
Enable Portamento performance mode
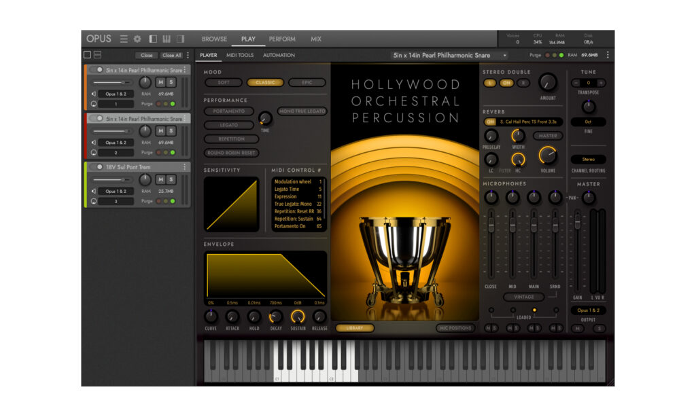(228, 111)
